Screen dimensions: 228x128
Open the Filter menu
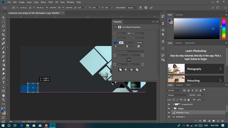click(51, 2)
